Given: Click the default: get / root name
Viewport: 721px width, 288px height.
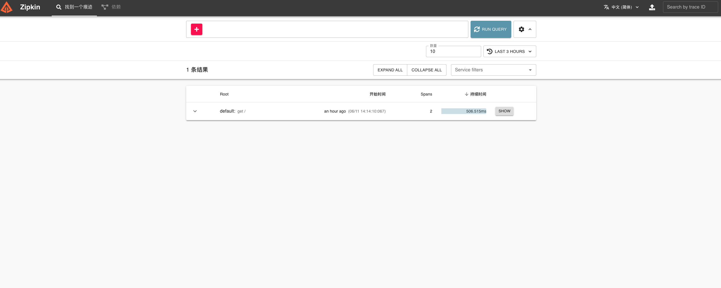Looking at the screenshot, I should pyautogui.click(x=232, y=111).
